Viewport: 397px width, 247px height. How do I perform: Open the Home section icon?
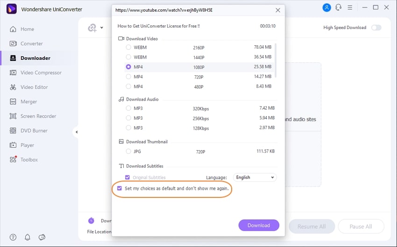(x=13, y=29)
